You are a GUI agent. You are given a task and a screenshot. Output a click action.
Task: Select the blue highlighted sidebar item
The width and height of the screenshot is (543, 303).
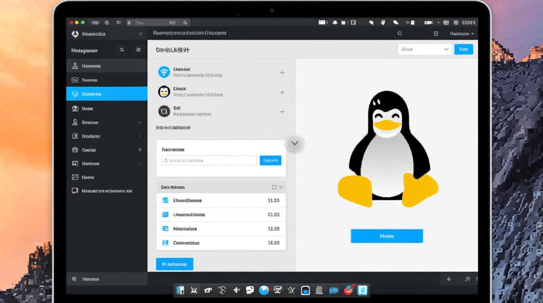[107, 94]
